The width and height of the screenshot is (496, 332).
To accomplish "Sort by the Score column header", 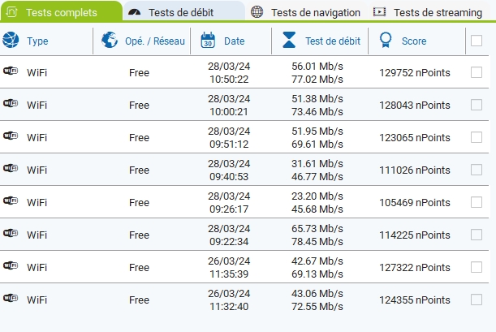I will pyautogui.click(x=413, y=41).
